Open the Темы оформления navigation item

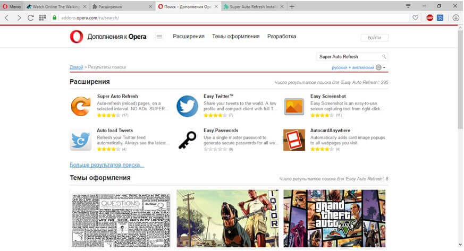(x=235, y=37)
